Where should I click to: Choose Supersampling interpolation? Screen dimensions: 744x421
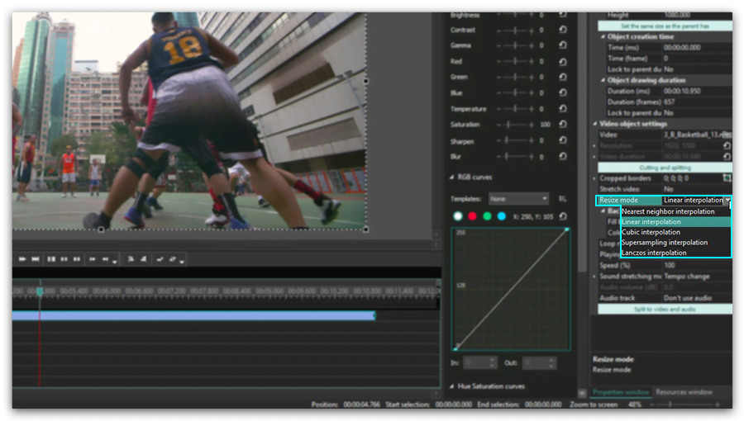pos(675,243)
